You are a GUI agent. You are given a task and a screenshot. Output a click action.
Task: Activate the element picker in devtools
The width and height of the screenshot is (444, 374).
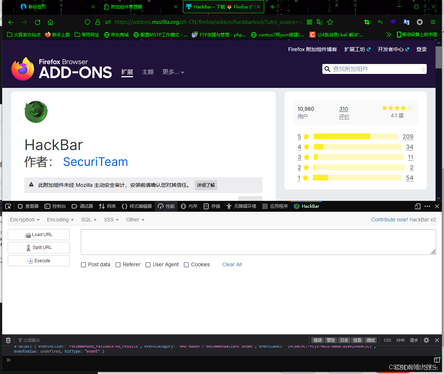(x=8, y=206)
